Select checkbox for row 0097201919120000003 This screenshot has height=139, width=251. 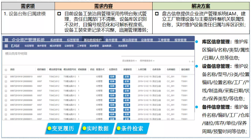click(x=6, y=86)
